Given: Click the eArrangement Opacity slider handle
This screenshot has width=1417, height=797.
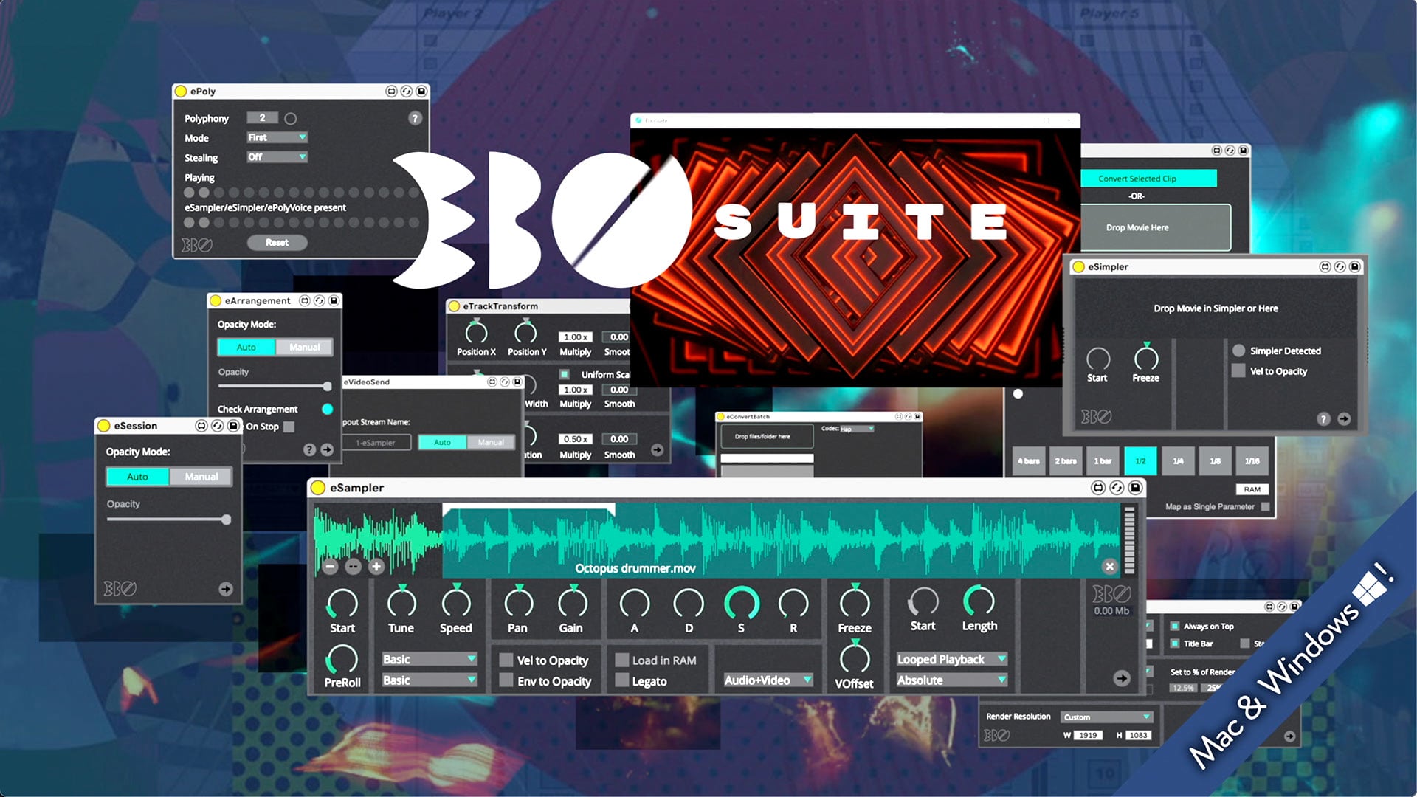Looking at the screenshot, I should pyautogui.click(x=327, y=386).
